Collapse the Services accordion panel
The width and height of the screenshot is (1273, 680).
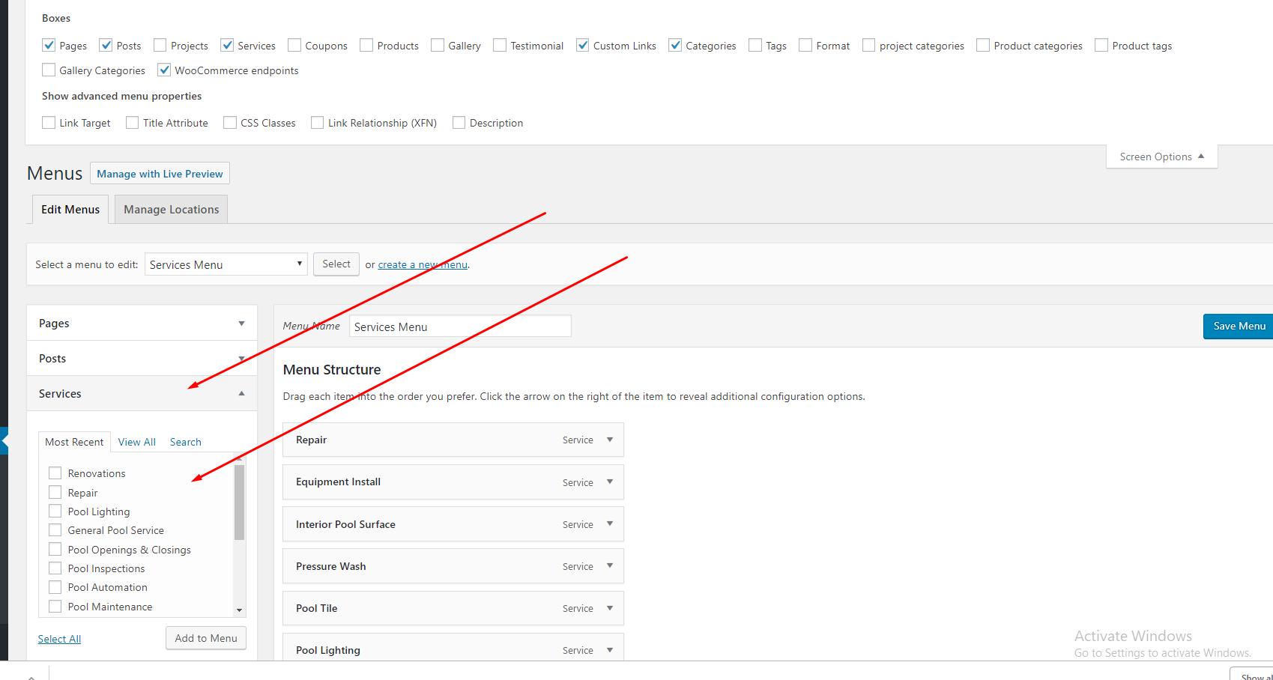point(241,392)
